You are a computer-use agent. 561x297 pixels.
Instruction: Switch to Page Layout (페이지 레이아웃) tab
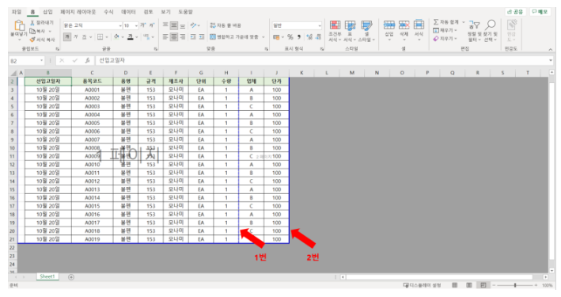pos(78,12)
